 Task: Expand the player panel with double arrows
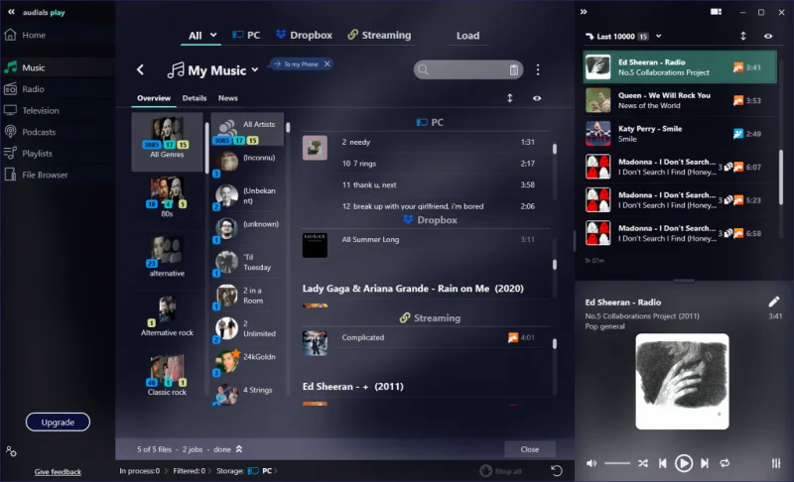(x=584, y=12)
